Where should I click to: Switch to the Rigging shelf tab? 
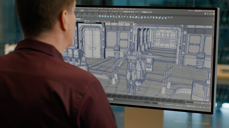[x=84, y=13]
